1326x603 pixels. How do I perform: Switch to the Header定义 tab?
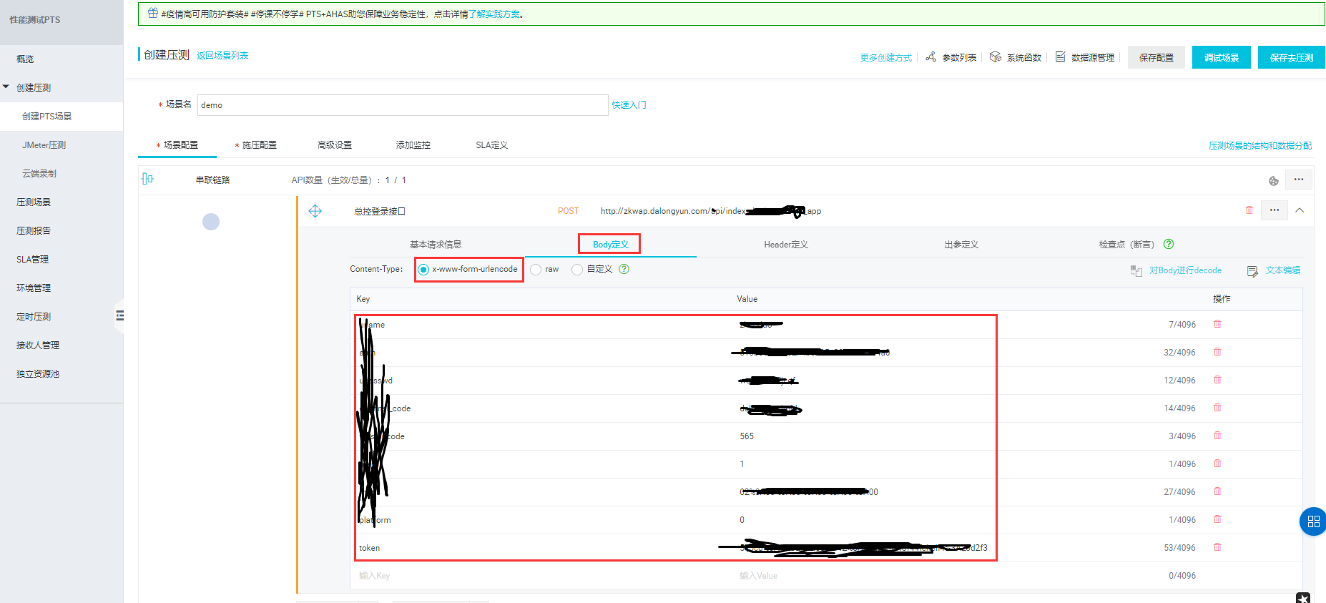coord(785,245)
